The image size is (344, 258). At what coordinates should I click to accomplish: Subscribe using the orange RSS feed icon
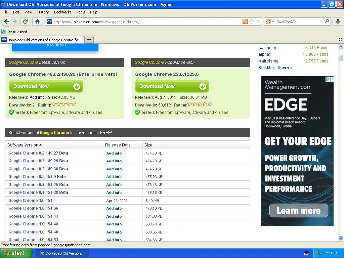[245, 21]
